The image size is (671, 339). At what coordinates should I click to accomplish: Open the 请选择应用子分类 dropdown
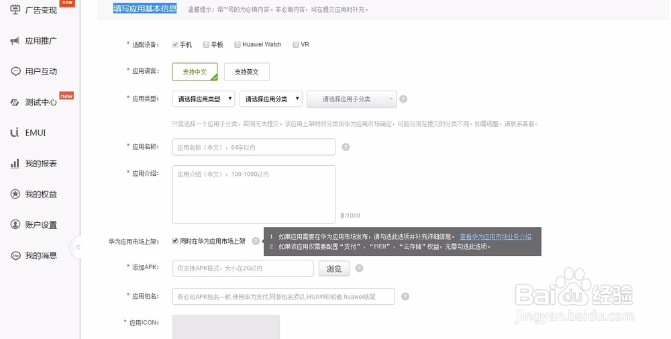click(352, 99)
